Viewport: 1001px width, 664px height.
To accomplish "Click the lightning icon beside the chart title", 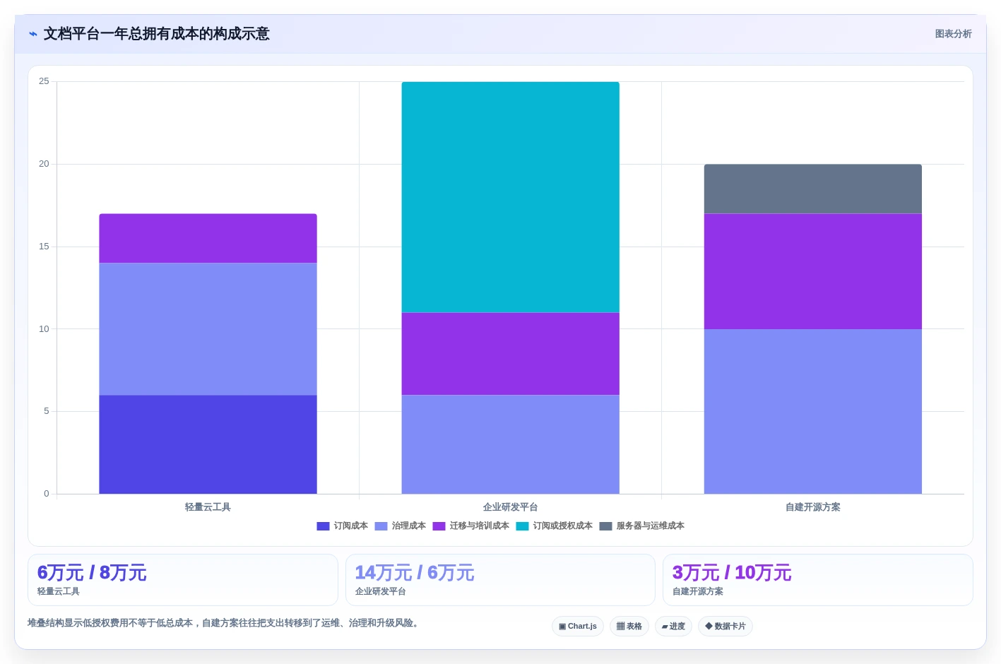I will pos(33,34).
